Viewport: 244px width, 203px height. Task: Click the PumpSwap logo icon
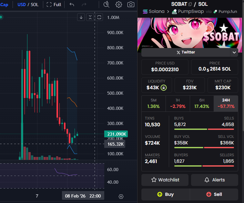pyautogui.click(x=174, y=12)
